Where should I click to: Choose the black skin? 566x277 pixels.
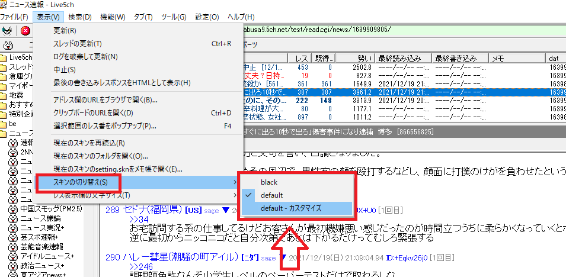[297, 182]
